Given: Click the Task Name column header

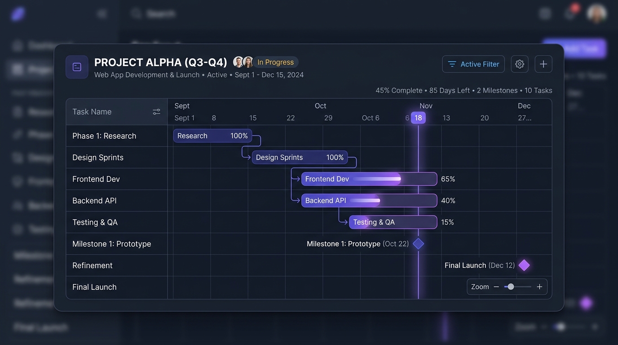Looking at the screenshot, I should 117,112.
